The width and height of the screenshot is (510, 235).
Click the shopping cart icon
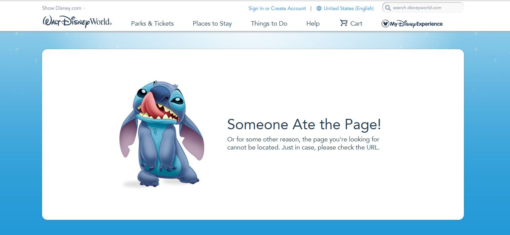[x=343, y=23]
